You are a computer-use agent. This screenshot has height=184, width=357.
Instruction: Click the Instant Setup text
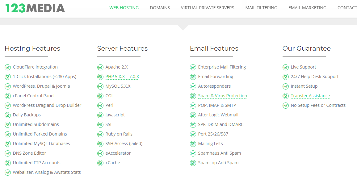point(304,86)
